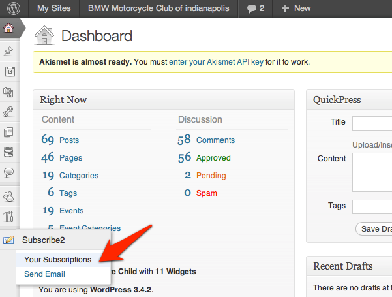Open the 46 Pages count
392x297 pixels.
pos(48,157)
